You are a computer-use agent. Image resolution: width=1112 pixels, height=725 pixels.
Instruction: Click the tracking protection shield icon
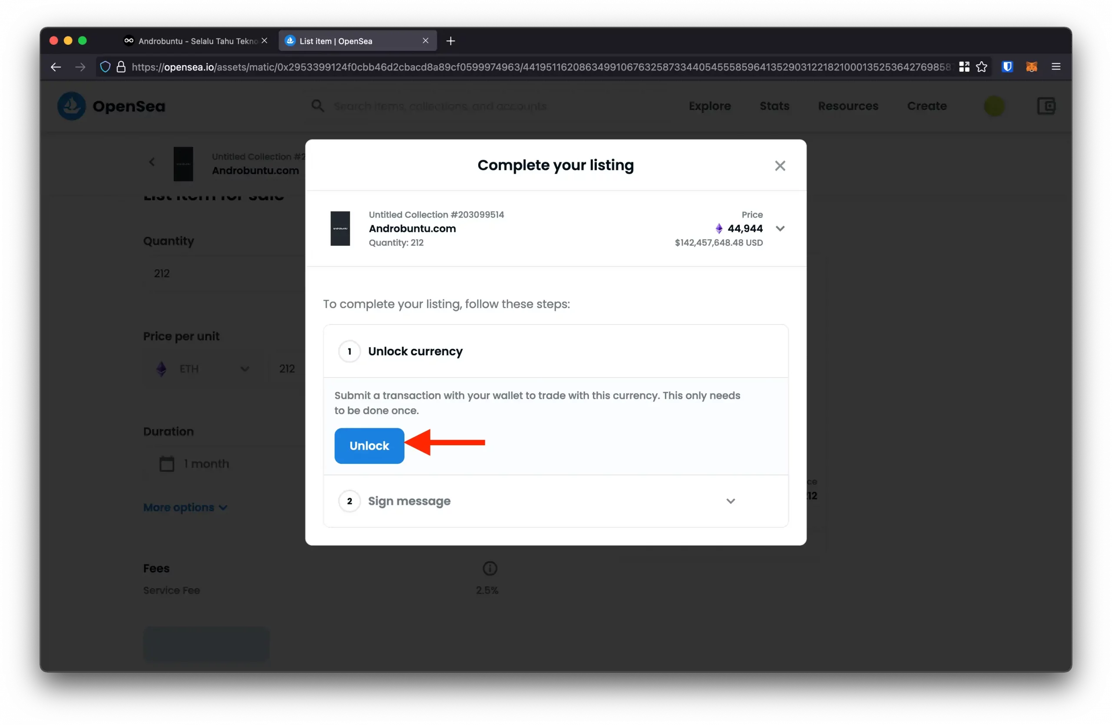[105, 67]
